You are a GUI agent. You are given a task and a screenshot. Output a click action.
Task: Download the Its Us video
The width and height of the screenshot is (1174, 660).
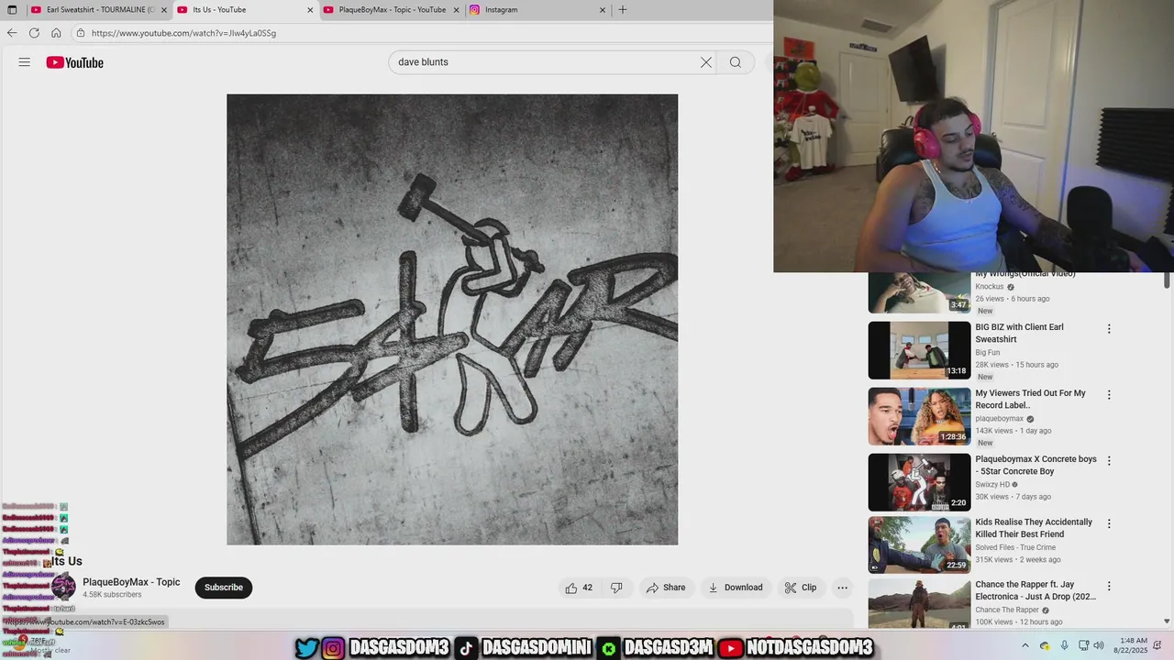[x=736, y=588]
